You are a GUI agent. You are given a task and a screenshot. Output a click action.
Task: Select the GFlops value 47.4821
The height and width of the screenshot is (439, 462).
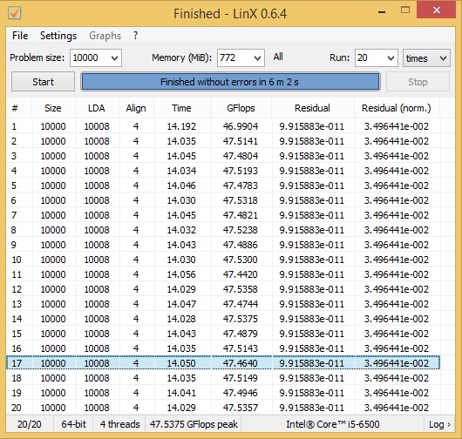pos(241,215)
